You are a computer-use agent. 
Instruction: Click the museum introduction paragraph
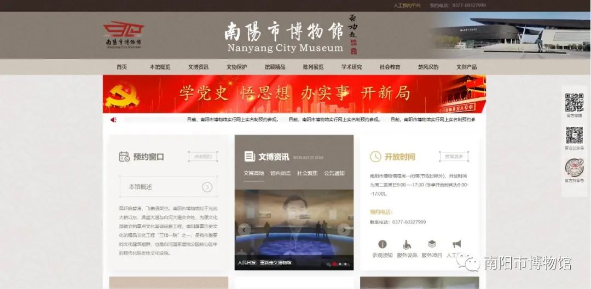(169, 231)
